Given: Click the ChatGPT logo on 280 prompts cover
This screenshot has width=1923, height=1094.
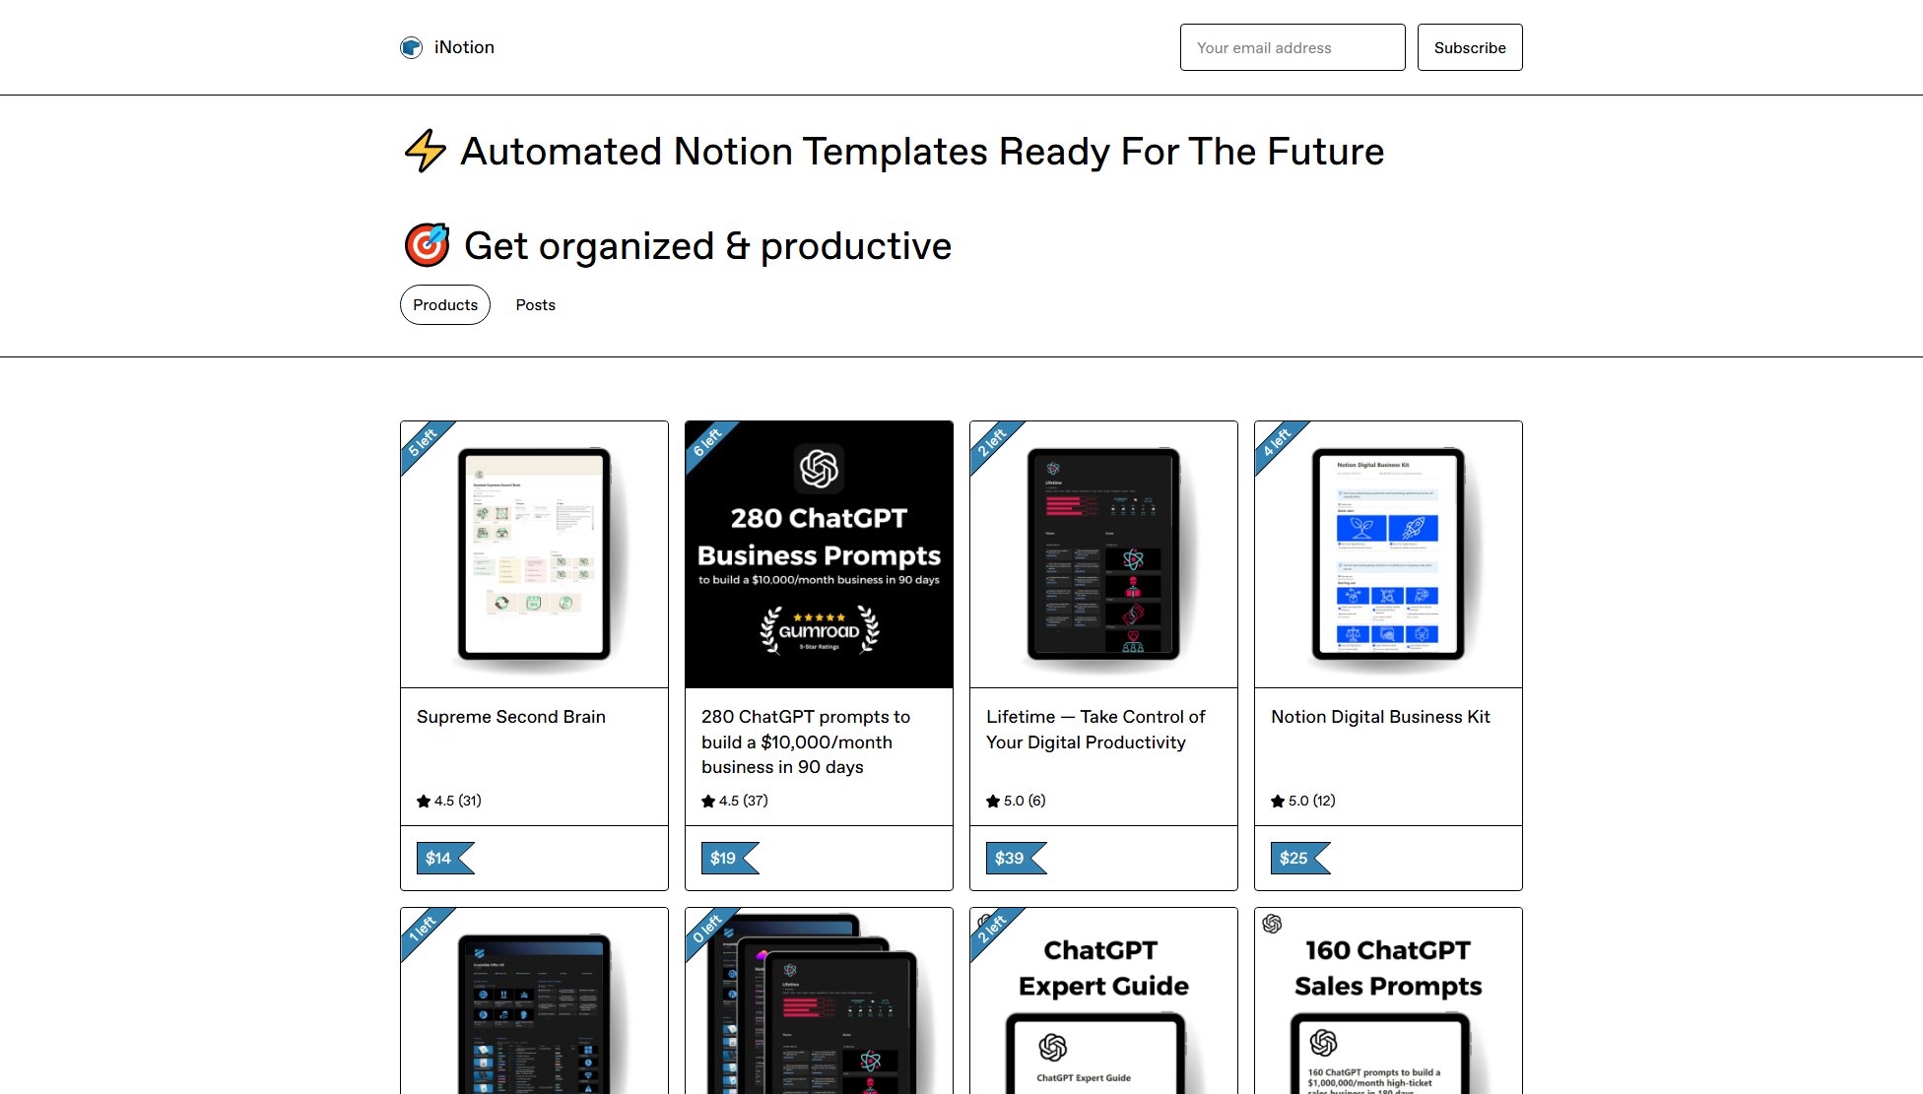Looking at the screenshot, I should 819,469.
